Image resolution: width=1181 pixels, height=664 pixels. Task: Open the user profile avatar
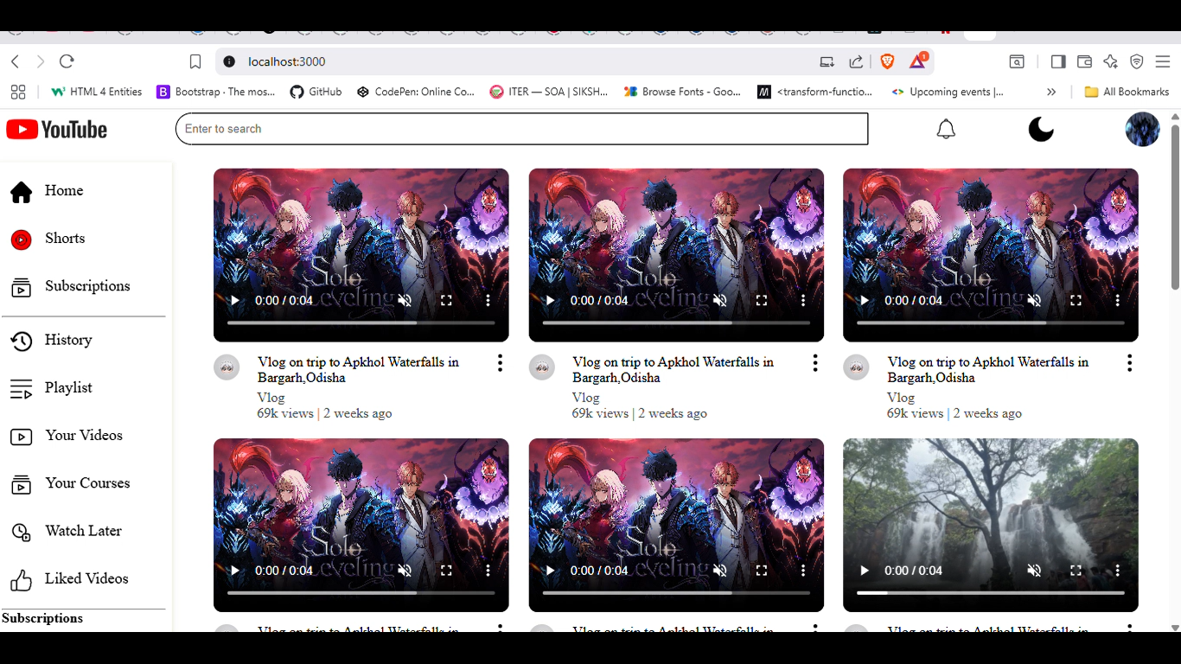tap(1142, 130)
